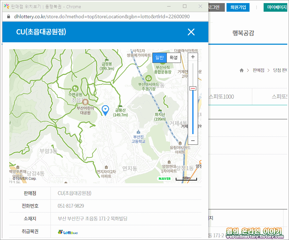
Task: Click the 로그인 button behind the popup
Action: pyautogui.click(x=216, y=7)
